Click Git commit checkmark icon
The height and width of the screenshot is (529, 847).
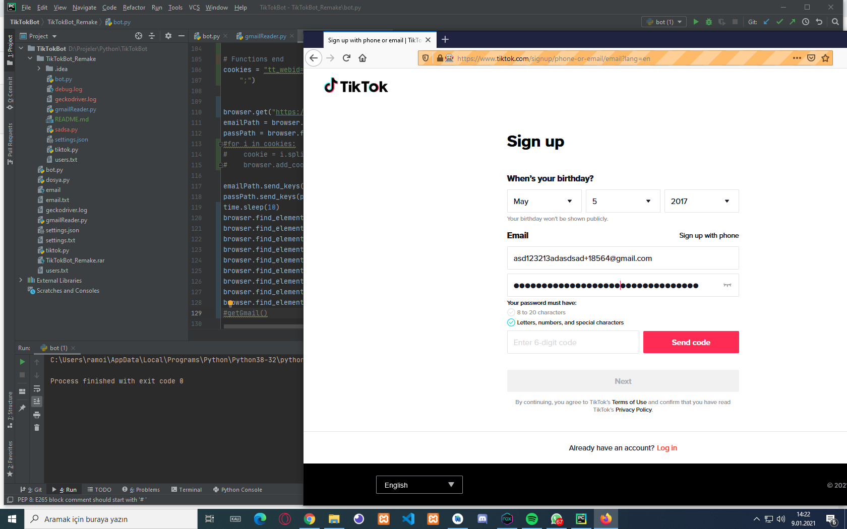pyautogui.click(x=779, y=22)
